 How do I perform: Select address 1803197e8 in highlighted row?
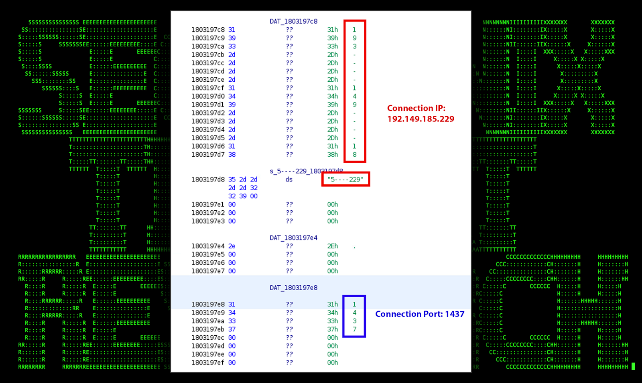(208, 304)
